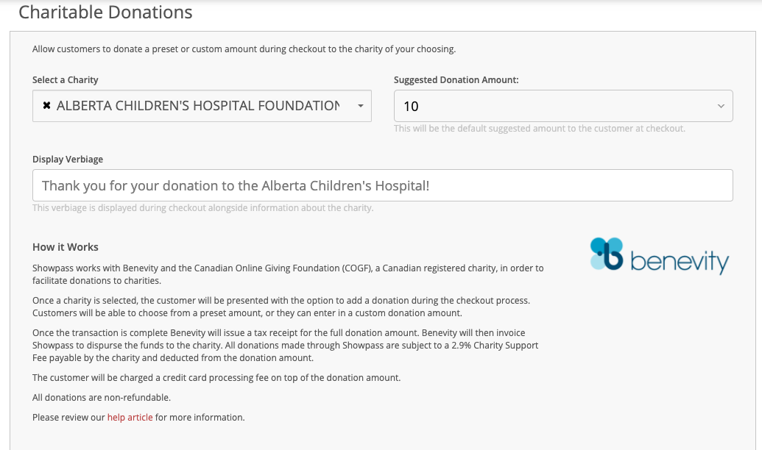
Task: Click the Allow customers to donate description
Action: coord(244,49)
